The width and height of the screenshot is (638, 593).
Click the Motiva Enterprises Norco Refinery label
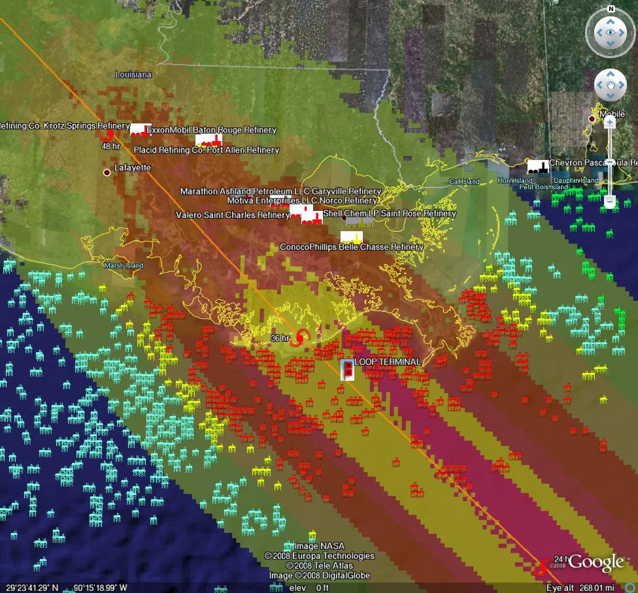[302, 200]
